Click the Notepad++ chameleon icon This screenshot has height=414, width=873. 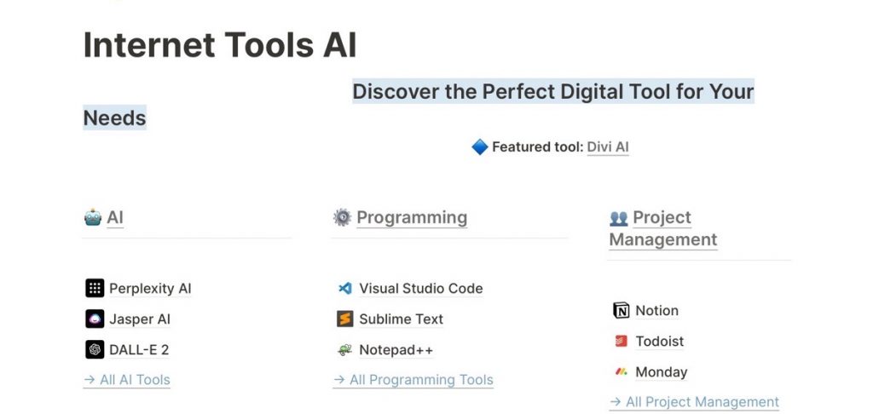point(344,349)
